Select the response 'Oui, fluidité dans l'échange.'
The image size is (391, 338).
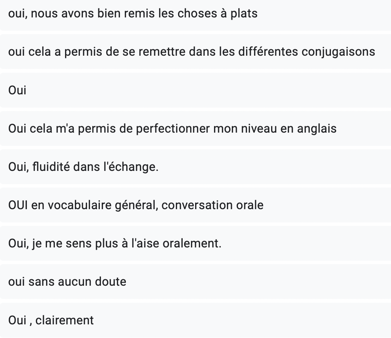[x=195, y=167]
